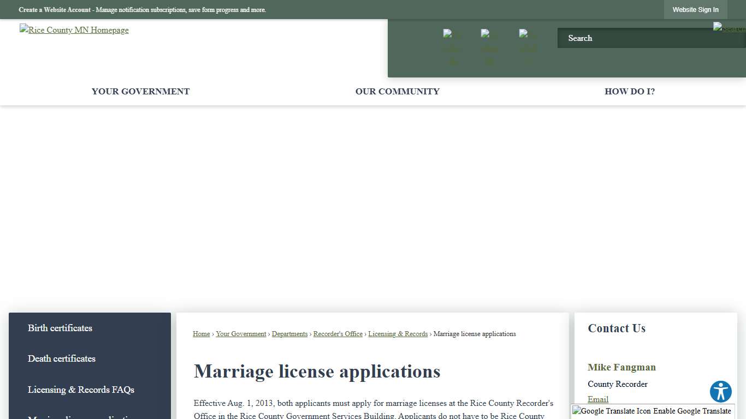Select Create a Website Account

coord(55,9)
